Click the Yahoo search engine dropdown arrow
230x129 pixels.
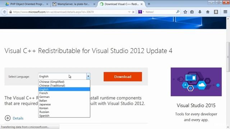coord(143,12)
